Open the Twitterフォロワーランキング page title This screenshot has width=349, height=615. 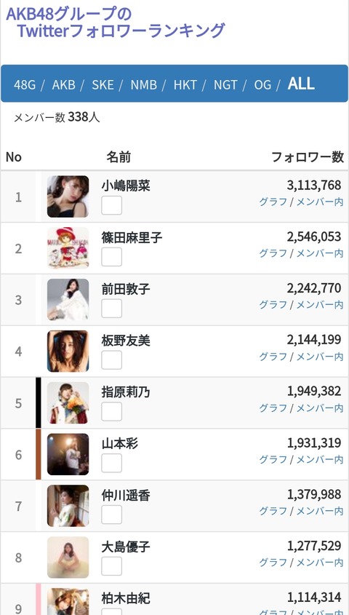[x=121, y=31]
